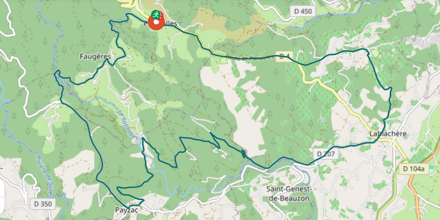
Task: Click the route's westernmost bend below Faugères
Action: tap(56, 73)
